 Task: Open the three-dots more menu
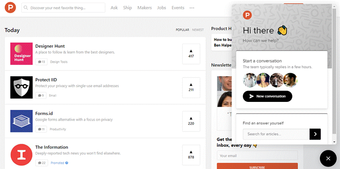(192, 8)
